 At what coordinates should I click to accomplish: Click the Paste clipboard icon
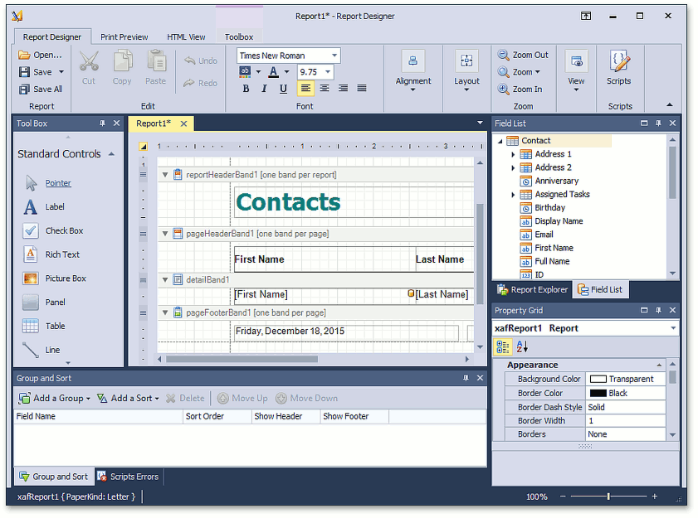click(x=156, y=61)
